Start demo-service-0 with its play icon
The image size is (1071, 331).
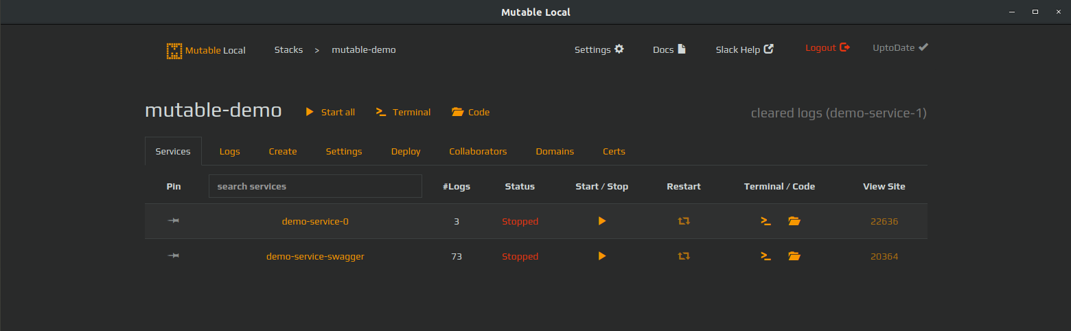(x=602, y=221)
